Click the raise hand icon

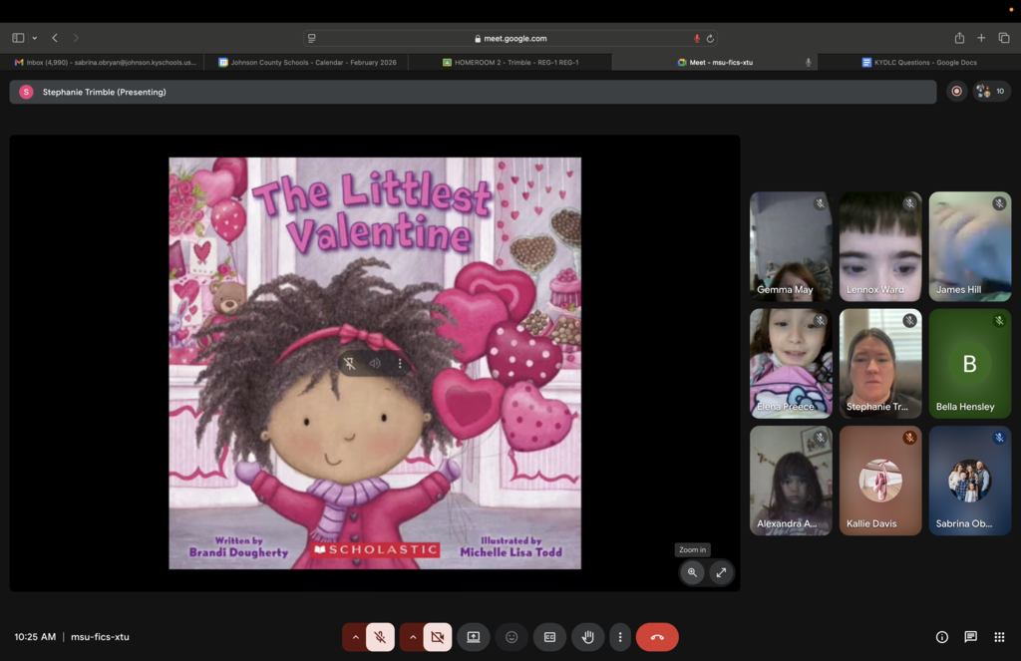(588, 637)
